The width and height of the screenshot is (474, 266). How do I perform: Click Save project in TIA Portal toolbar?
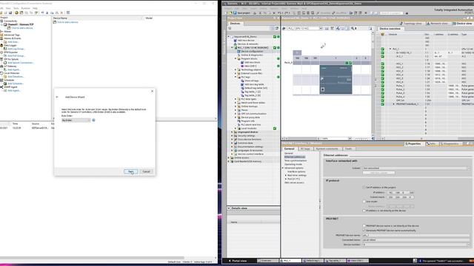(241, 13)
